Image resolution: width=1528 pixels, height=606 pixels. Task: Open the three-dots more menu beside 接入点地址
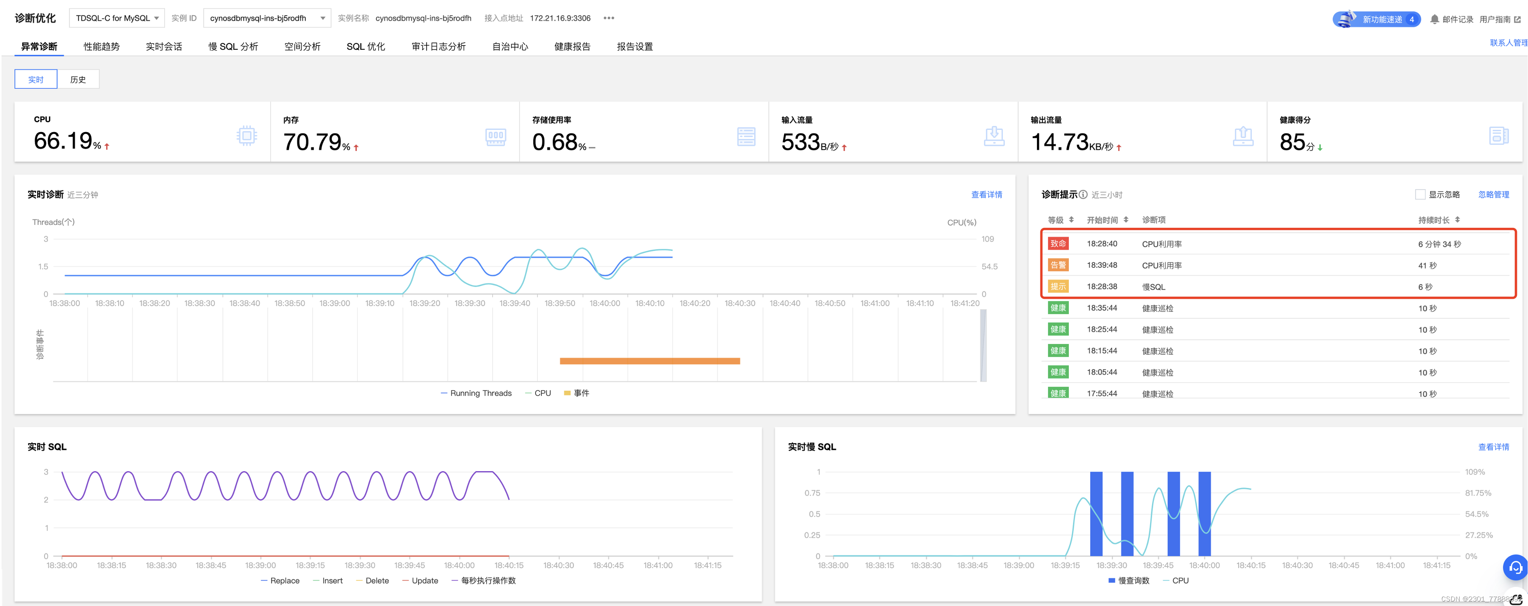pos(609,18)
